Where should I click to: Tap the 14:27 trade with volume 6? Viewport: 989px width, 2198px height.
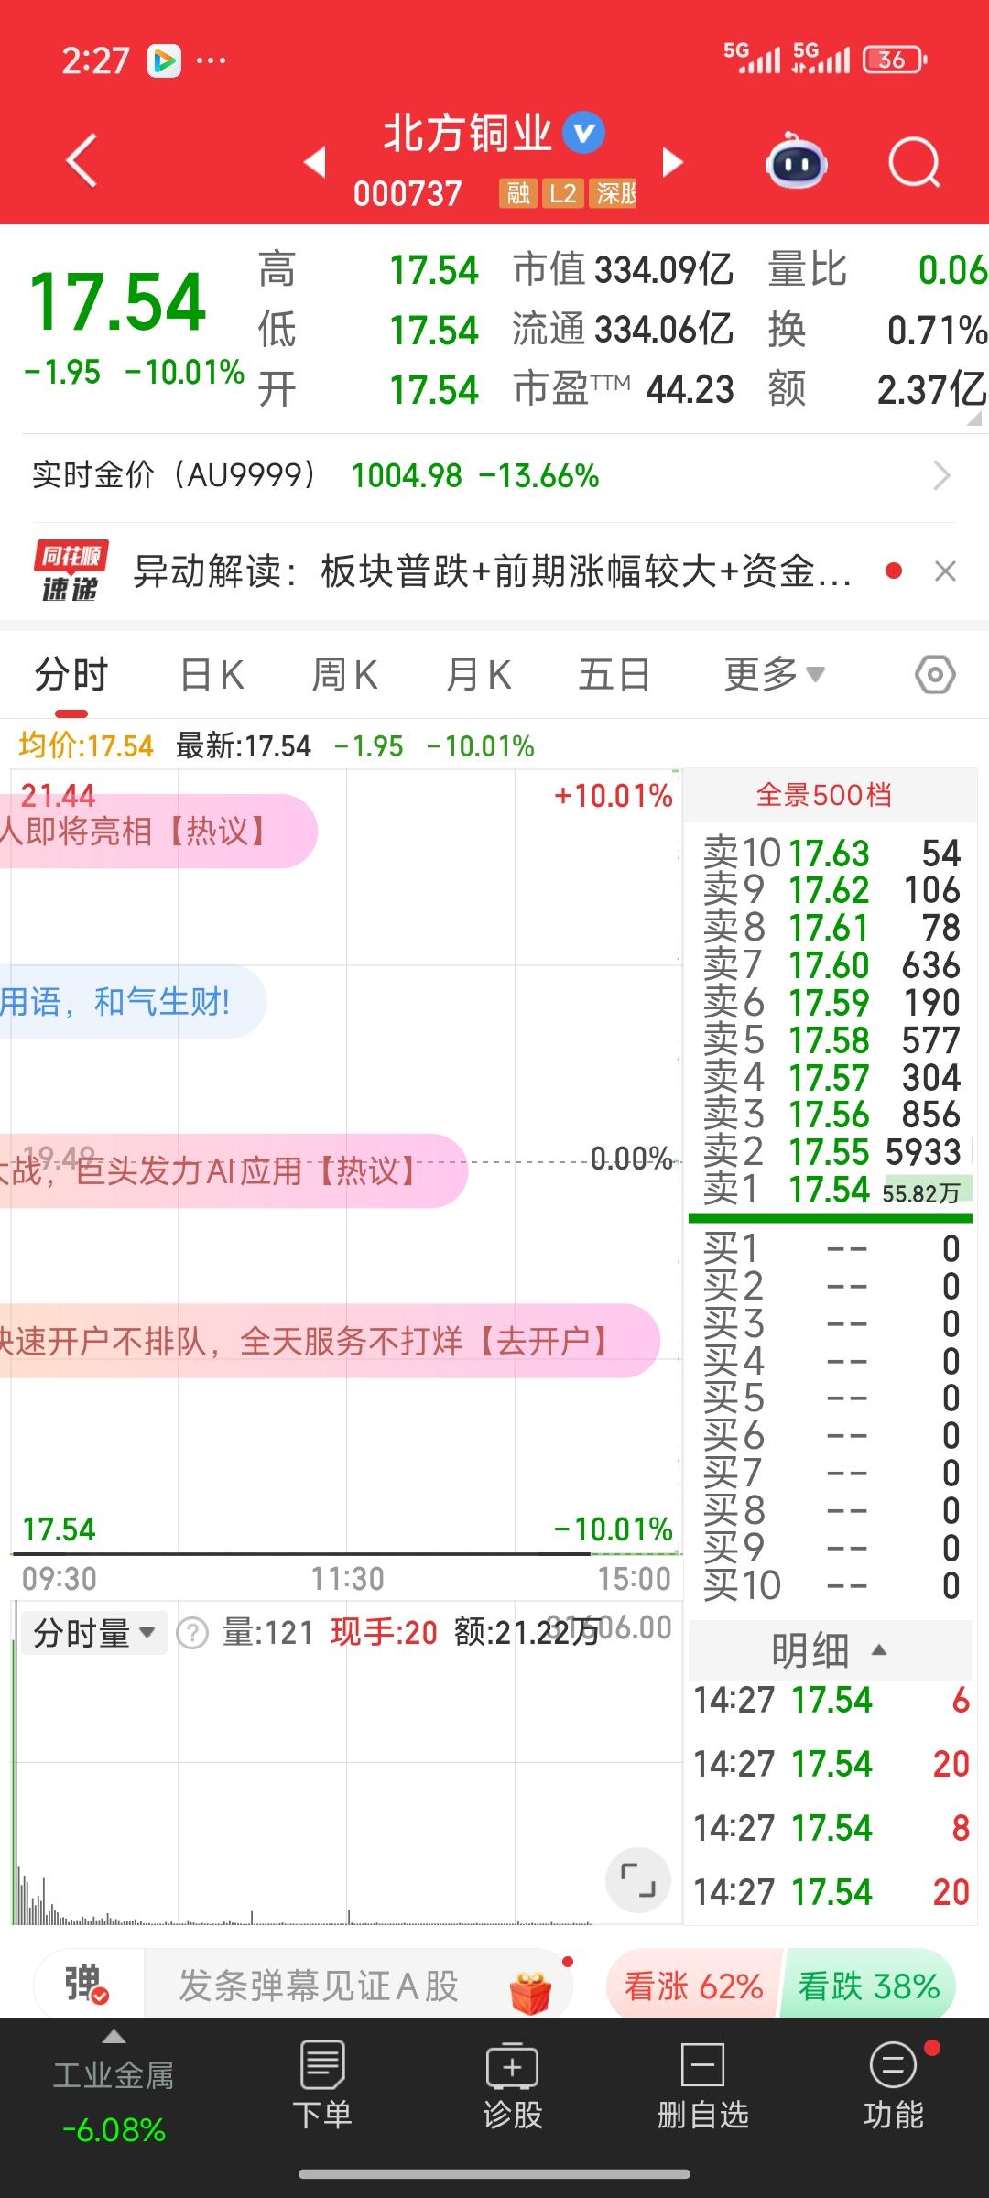click(831, 1701)
